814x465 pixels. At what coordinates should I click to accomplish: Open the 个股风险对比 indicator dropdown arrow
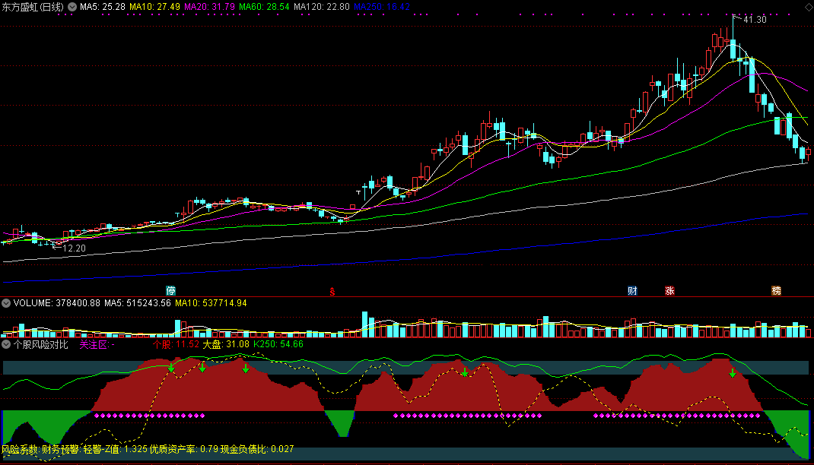click(x=6, y=344)
